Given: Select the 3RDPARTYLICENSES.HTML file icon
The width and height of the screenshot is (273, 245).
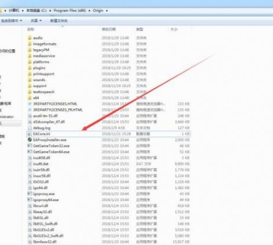Looking at the screenshot, I should point(30,104).
